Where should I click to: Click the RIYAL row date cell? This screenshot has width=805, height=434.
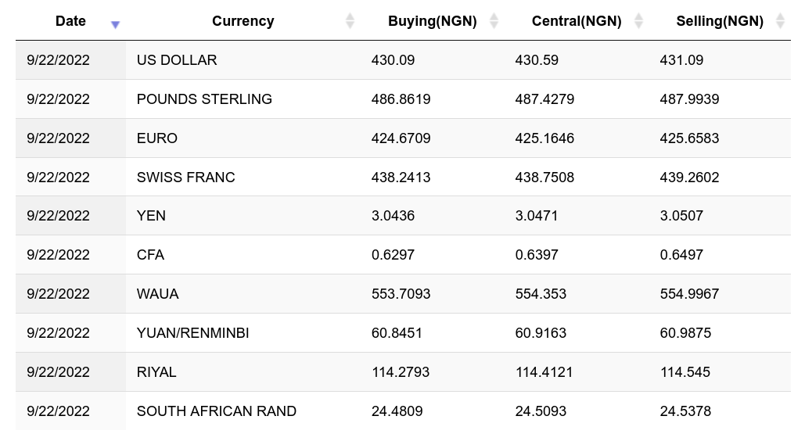[58, 372]
